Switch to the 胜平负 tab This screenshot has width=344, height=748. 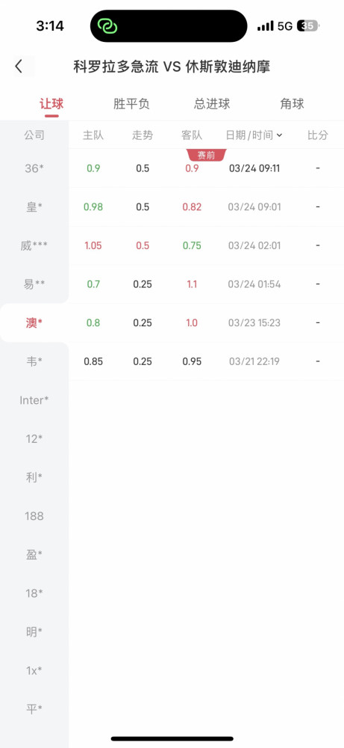(131, 104)
